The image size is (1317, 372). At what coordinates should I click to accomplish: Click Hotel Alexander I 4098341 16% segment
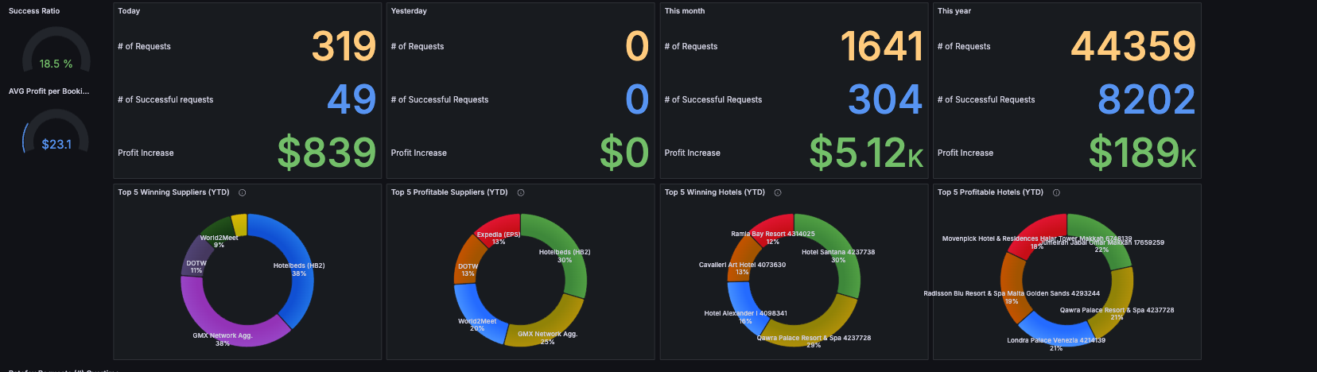point(740,307)
